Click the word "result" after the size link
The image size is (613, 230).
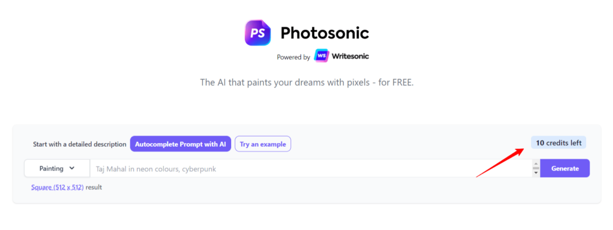click(94, 187)
